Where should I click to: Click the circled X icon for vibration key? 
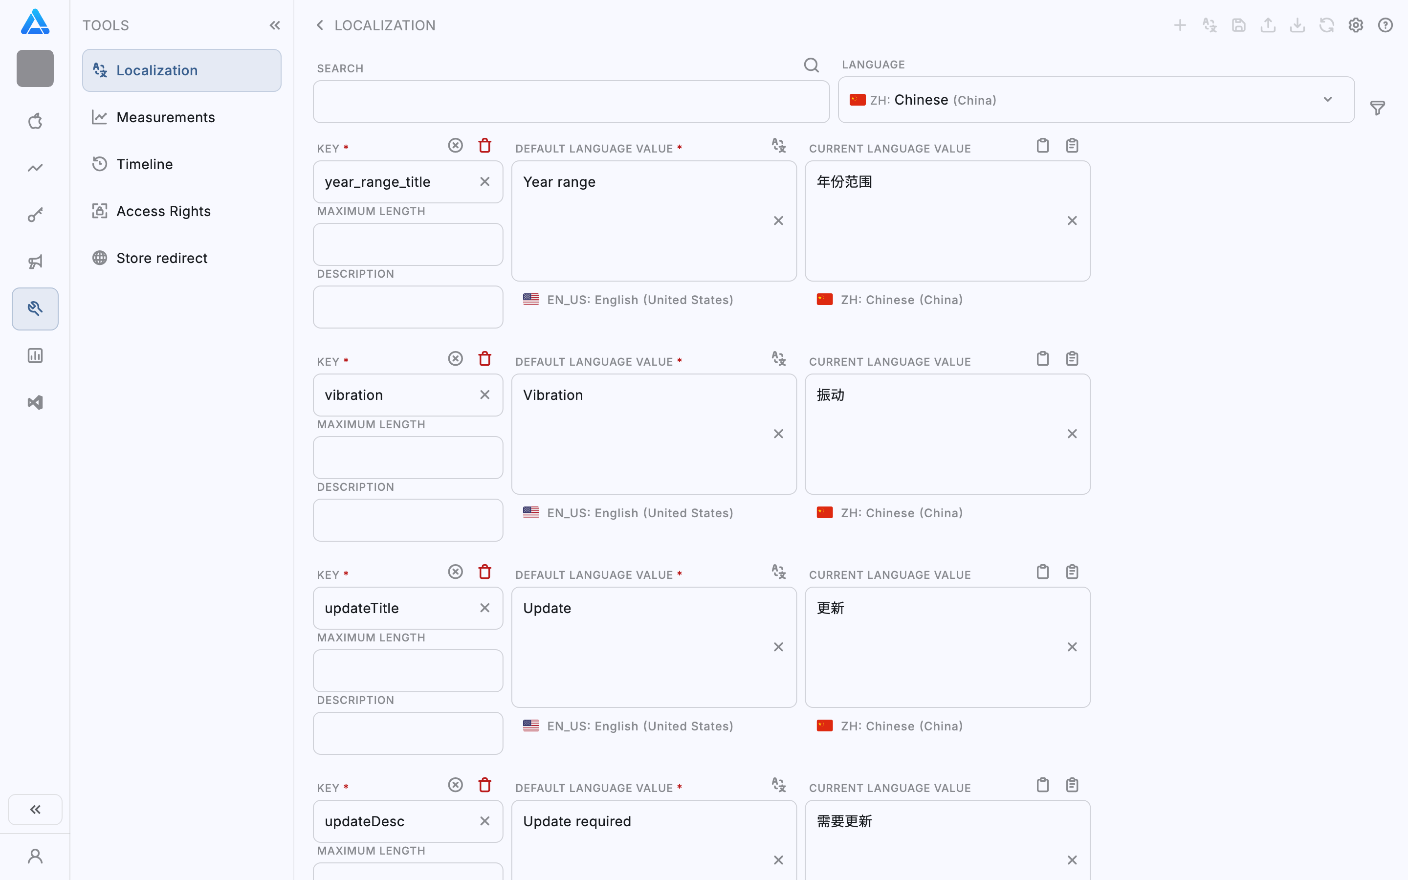point(456,358)
